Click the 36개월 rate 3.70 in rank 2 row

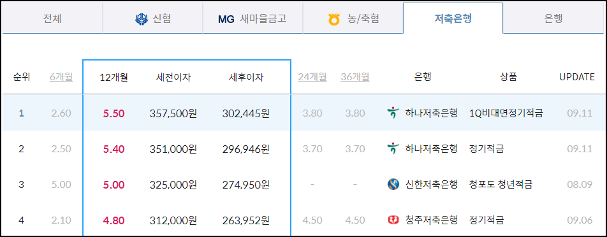pos(355,149)
